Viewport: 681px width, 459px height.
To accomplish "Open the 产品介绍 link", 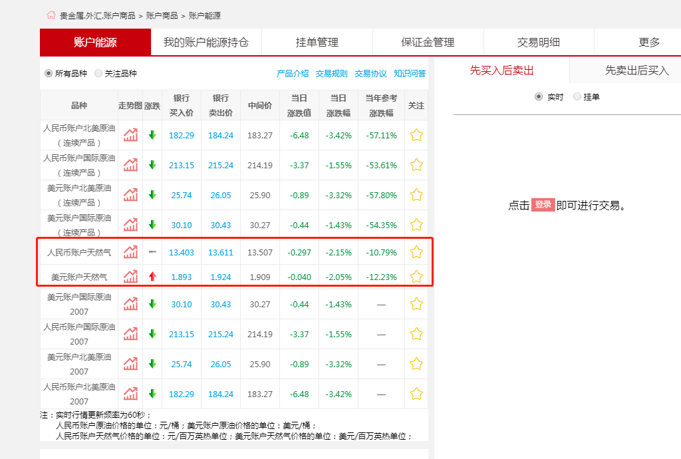I will [x=293, y=73].
